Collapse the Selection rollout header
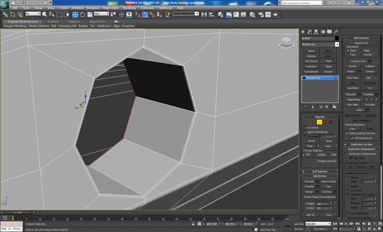 320,117
